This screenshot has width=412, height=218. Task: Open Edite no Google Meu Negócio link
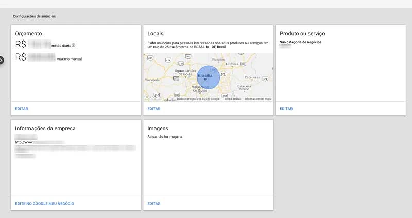click(44, 203)
